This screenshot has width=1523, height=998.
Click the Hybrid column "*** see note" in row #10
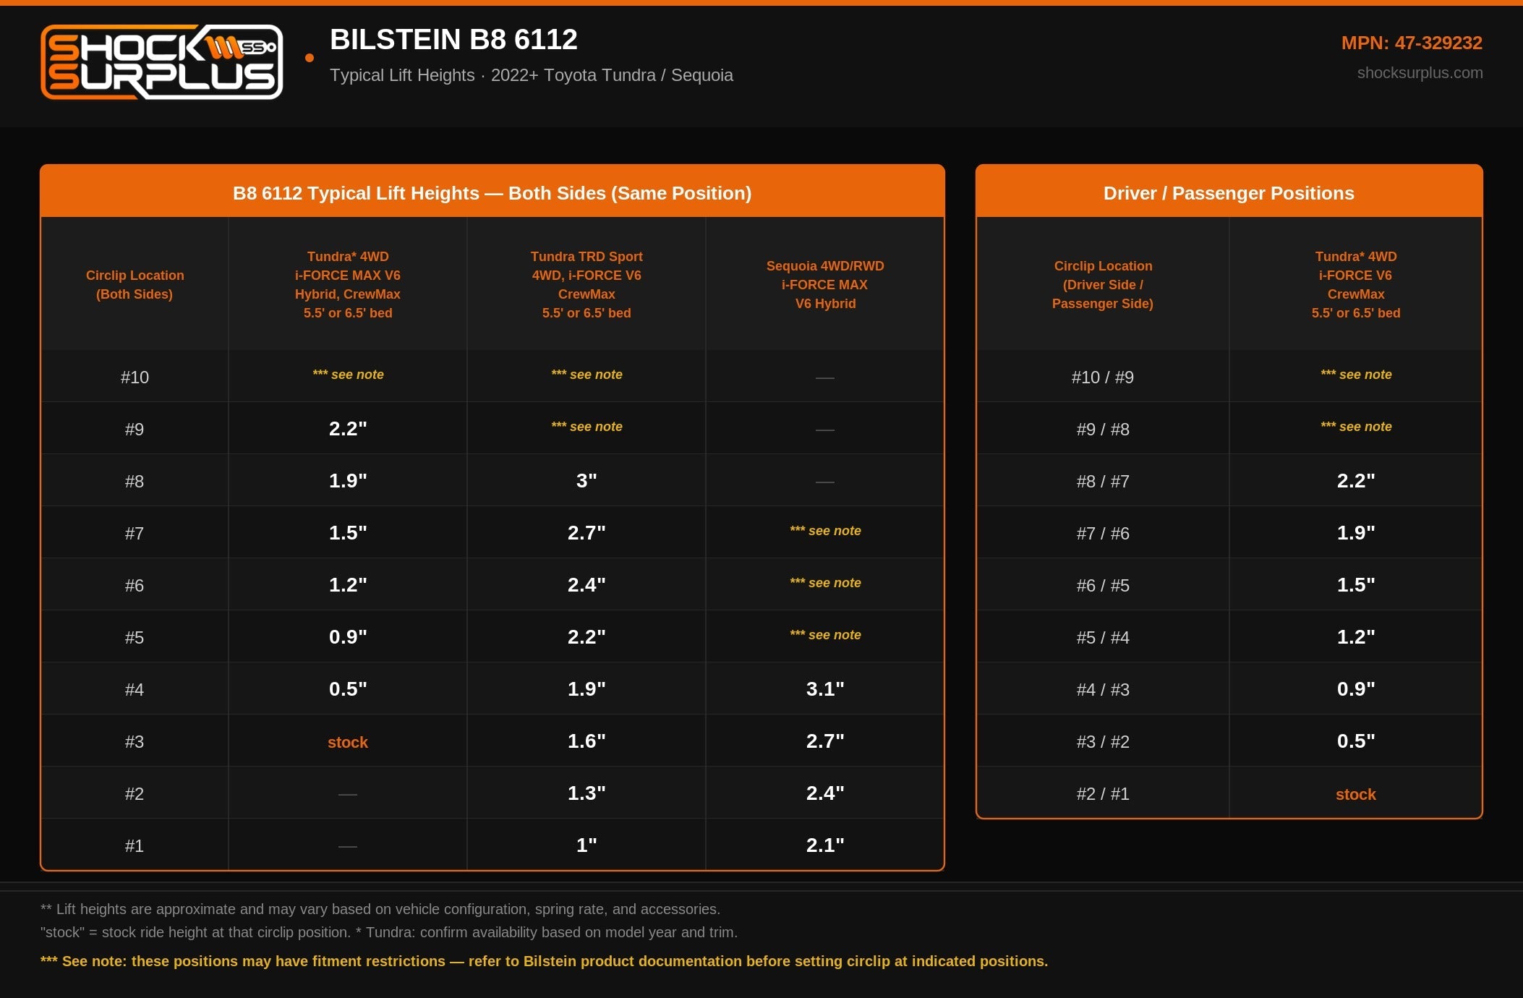pos(348,375)
